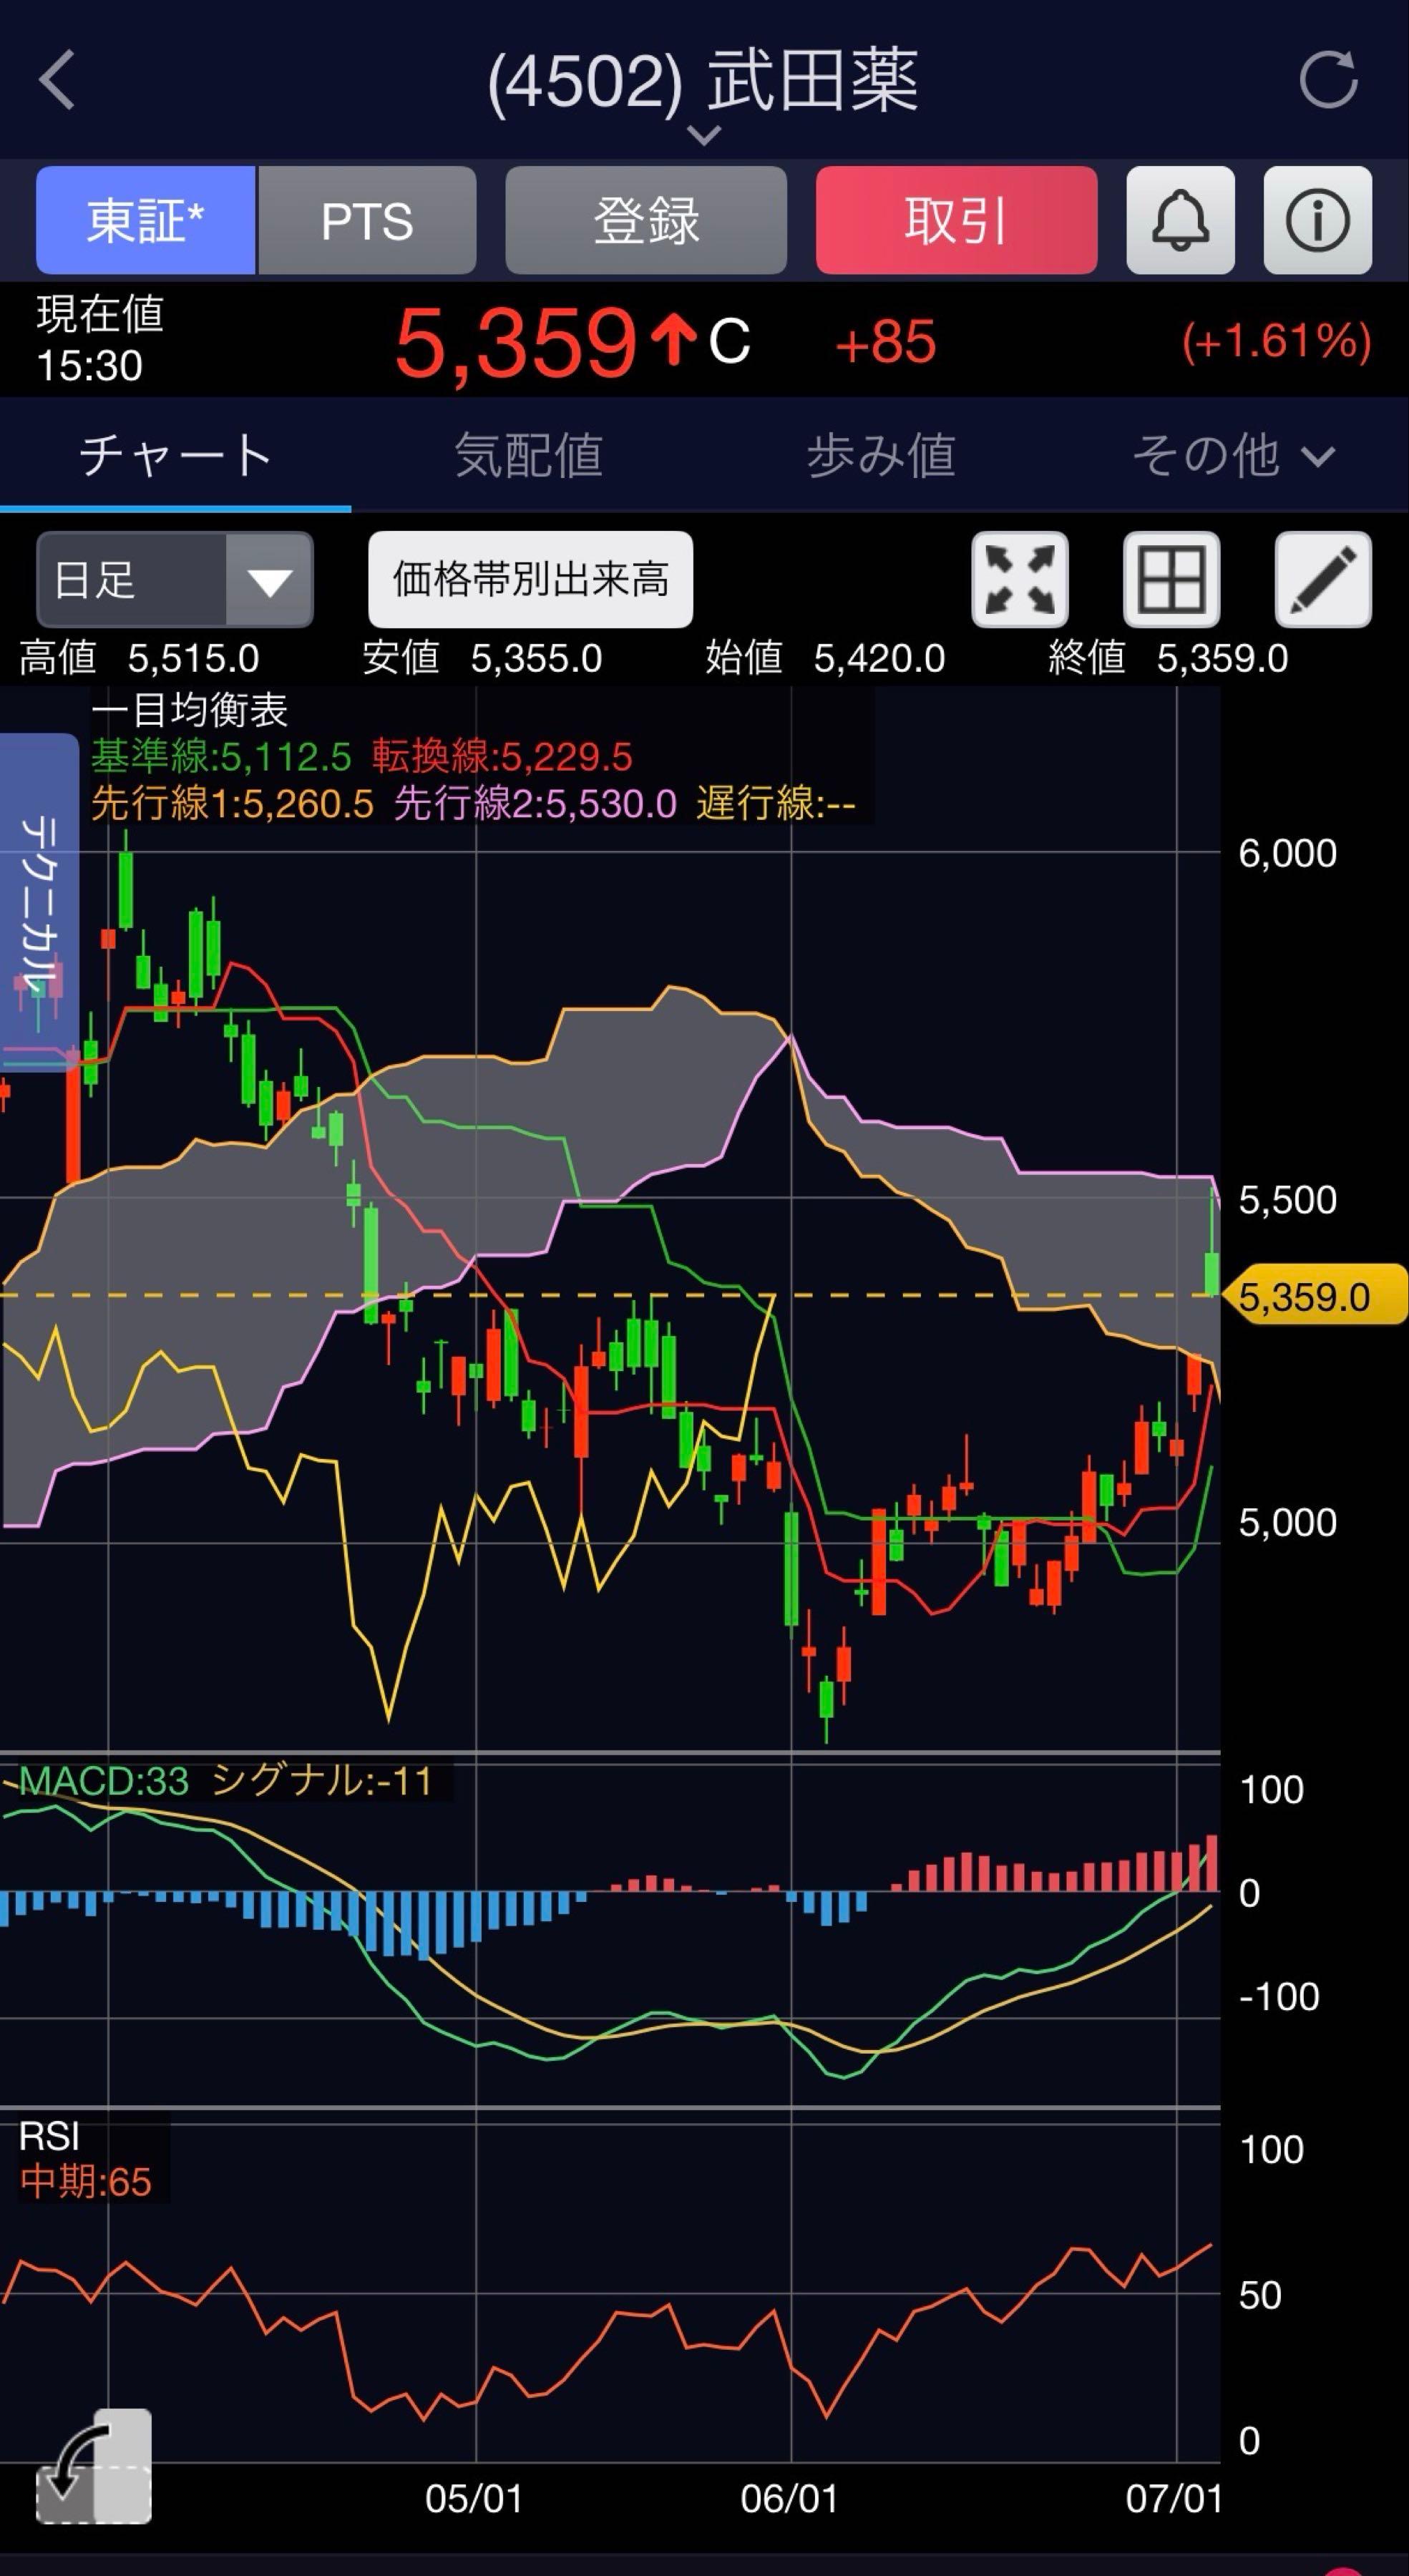Expand the その他 menu

click(x=1233, y=456)
